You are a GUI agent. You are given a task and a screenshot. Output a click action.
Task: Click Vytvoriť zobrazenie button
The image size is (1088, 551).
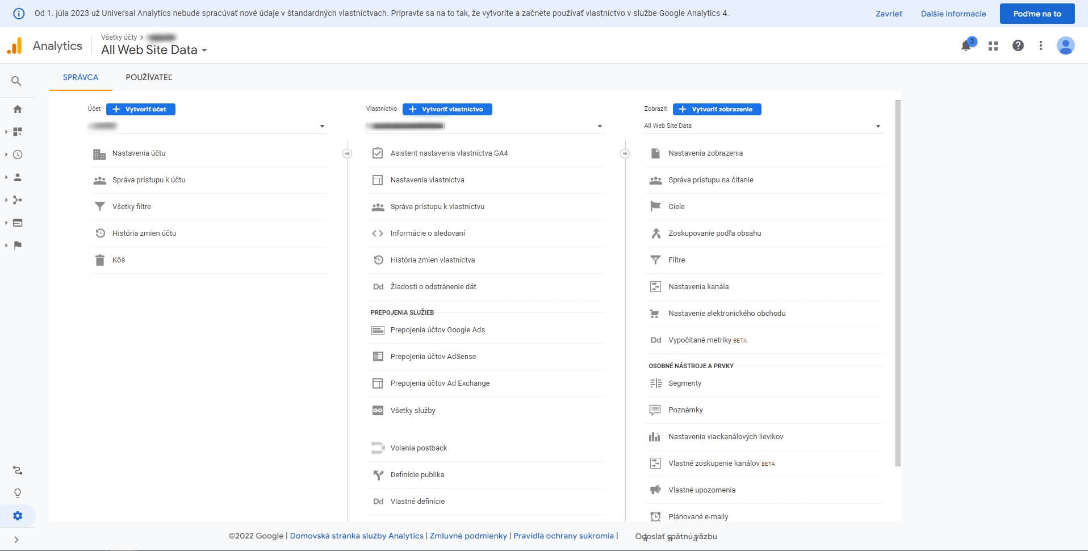717,109
